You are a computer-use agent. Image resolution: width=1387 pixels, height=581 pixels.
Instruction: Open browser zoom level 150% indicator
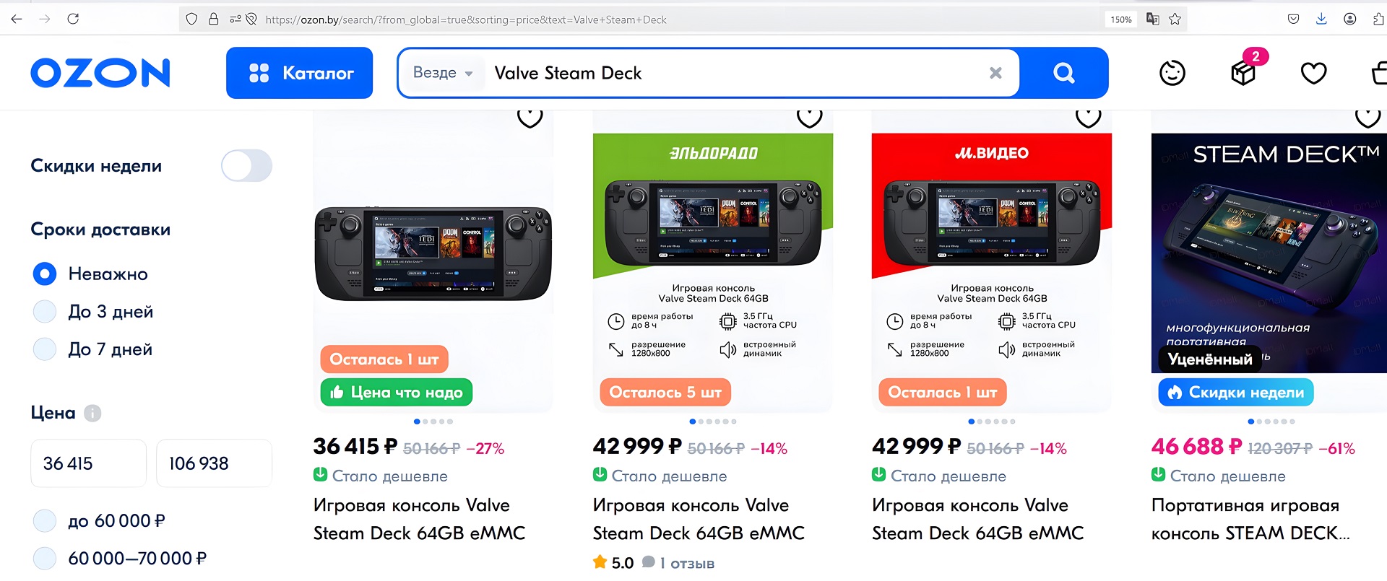click(1120, 19)
